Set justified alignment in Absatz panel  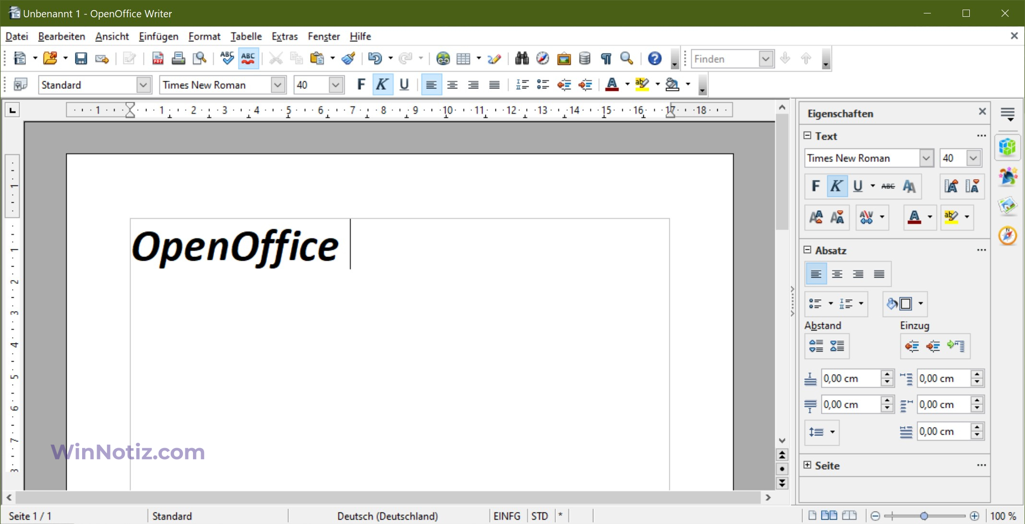879,274
